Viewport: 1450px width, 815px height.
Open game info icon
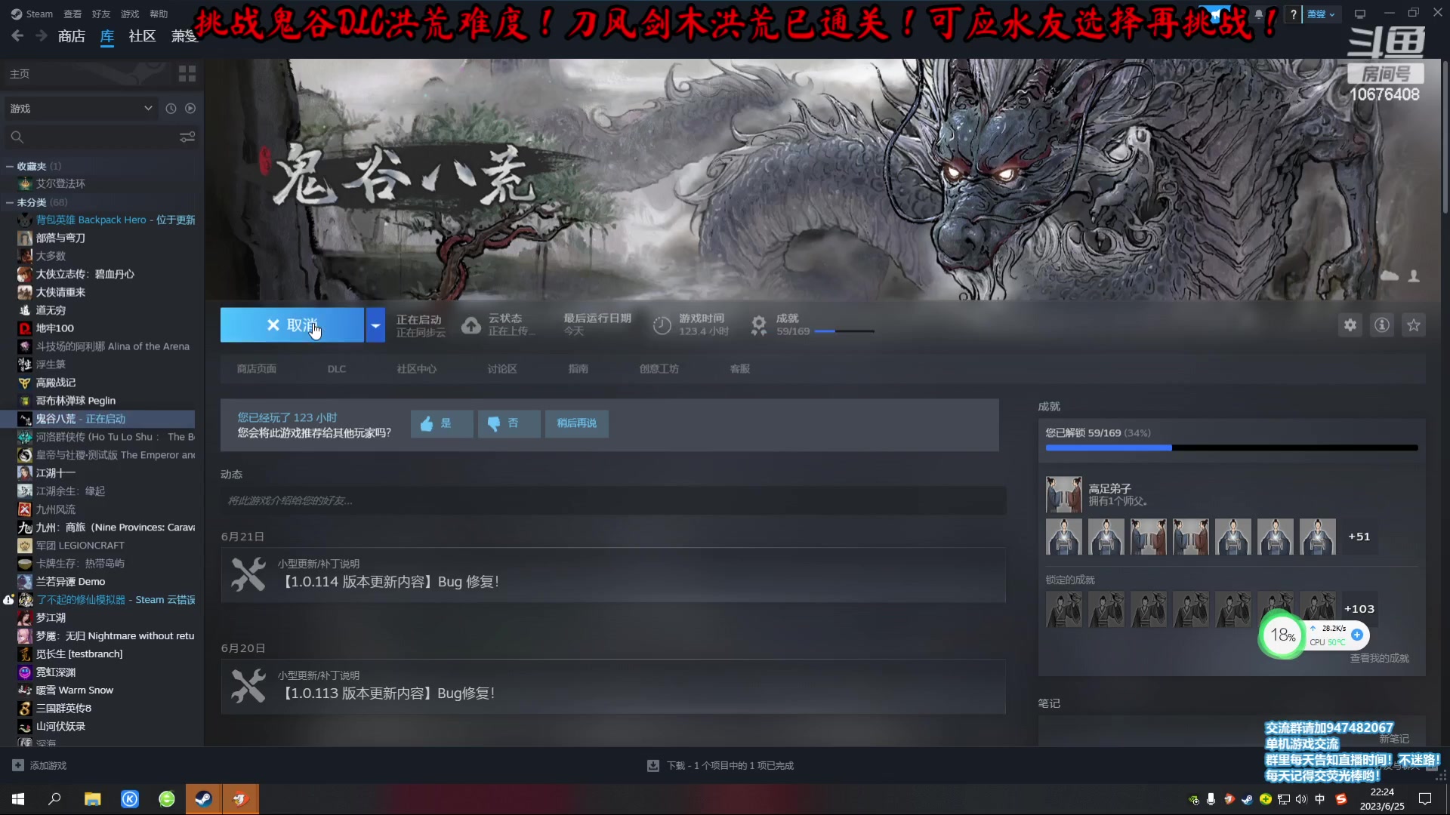tap(1382, 325)
